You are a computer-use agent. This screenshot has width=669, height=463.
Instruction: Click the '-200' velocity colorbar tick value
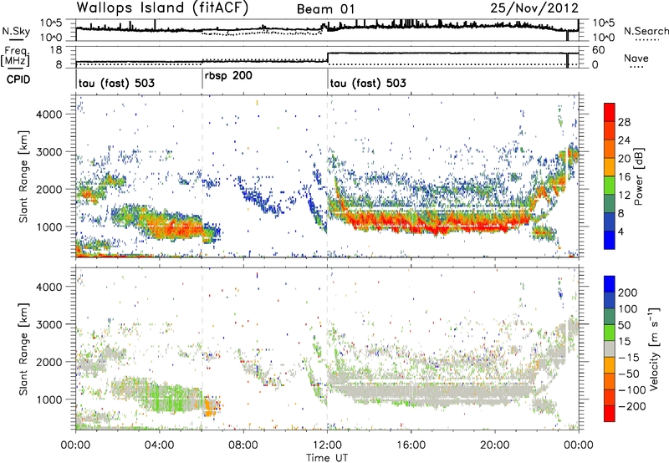pyautogui.click(x=632, y=406)
